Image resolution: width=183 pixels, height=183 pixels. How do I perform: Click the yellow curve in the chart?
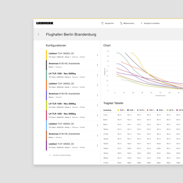tap(139, 59)
